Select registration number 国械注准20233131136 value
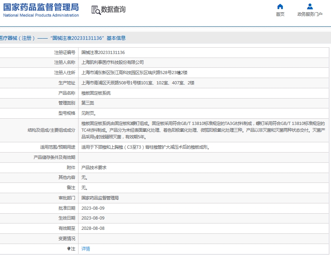This screenshot has width=331, height=257. (103, 52)
